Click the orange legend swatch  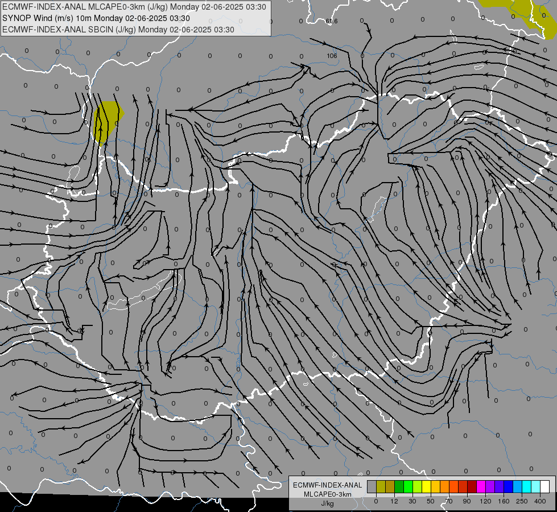pos(445,486)
